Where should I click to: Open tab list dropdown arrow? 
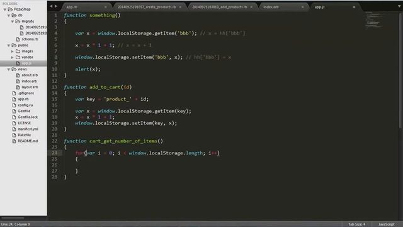tap(399, 6)
